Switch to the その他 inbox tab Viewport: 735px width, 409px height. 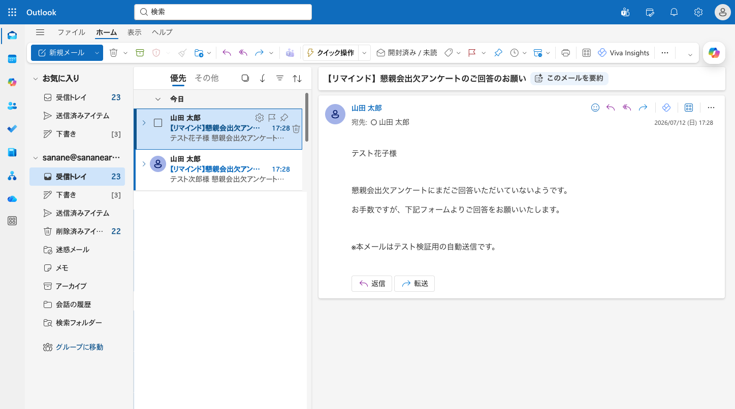207,78
